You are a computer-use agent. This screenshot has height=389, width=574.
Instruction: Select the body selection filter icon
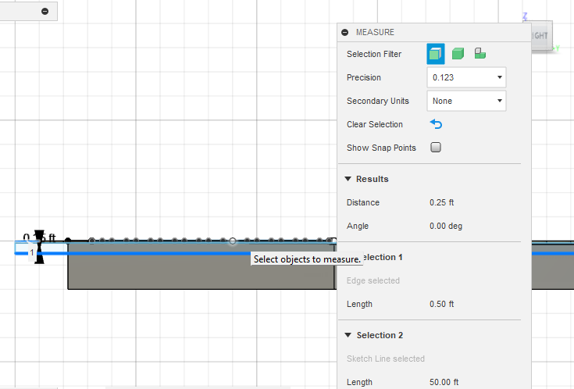pos(458,54)
